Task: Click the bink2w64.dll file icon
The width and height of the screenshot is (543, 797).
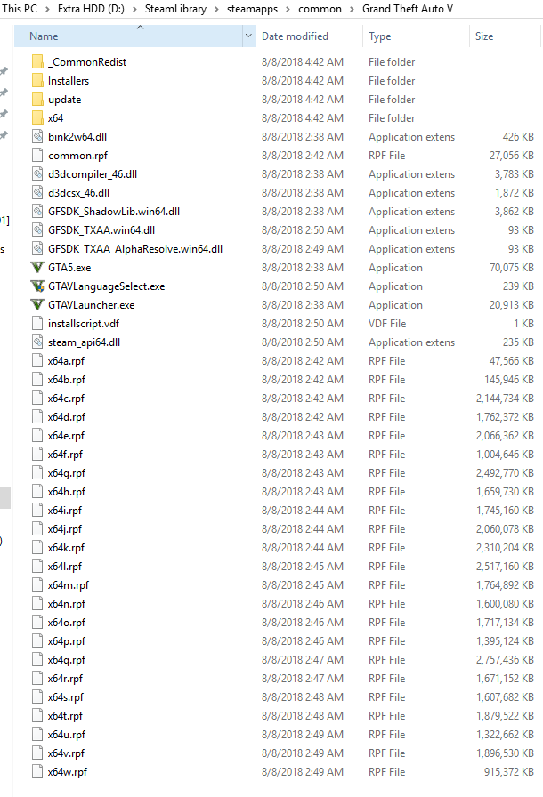Action: point(37,137)
